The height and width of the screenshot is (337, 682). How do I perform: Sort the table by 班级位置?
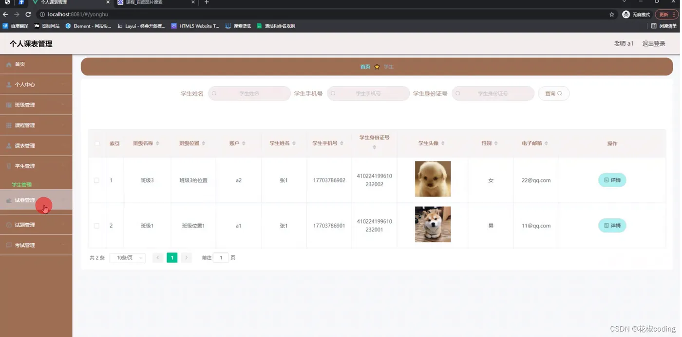pyautogui.click(x=203, y=143)
